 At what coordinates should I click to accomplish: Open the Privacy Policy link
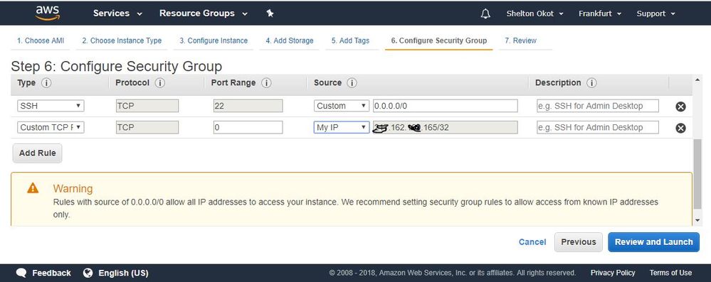tap(613, 273)
